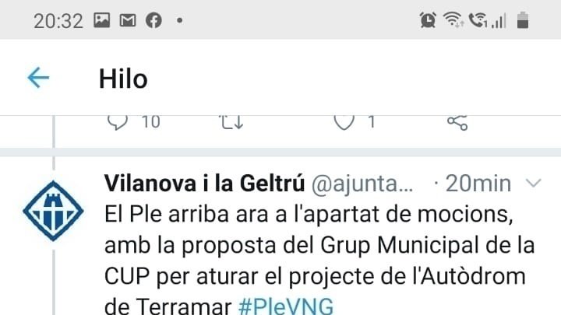561x315 pixels.
Task: Share the tweet via share icon
Action: point(457,123)
